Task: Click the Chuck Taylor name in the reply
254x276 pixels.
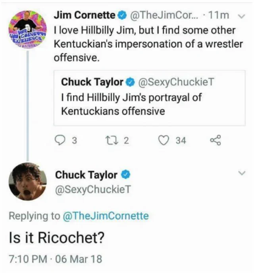Action: (86, 175)
